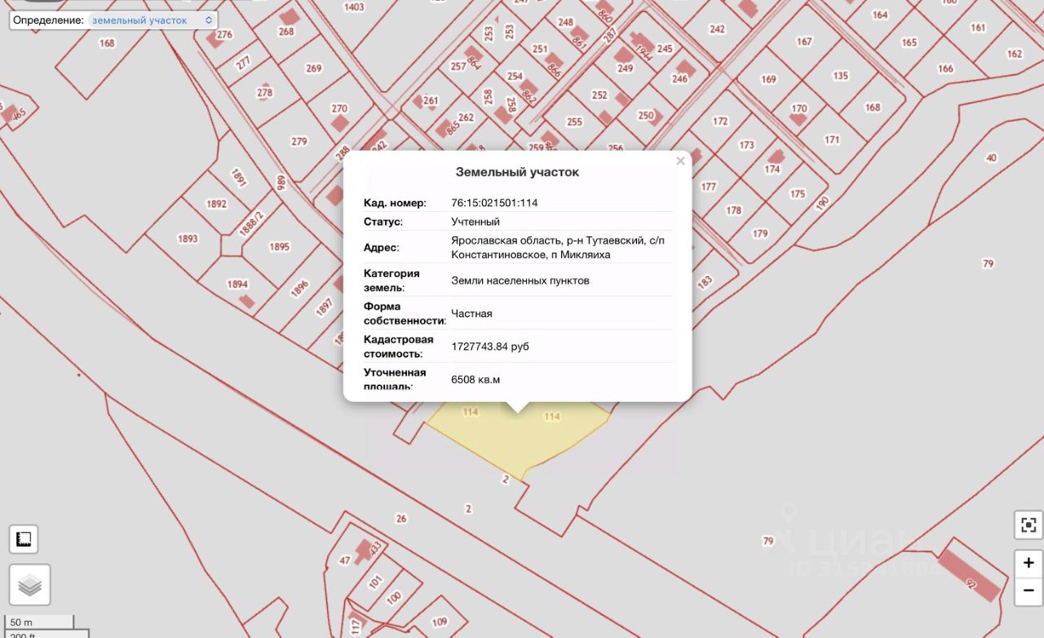Click 'Земли населенных пунктов' category value
The image size is (1044, 638).
point(520,280)
